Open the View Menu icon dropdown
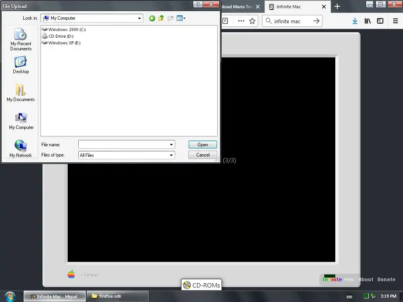The width and height of the screenshot is (403, 302). tap(181, 18)
